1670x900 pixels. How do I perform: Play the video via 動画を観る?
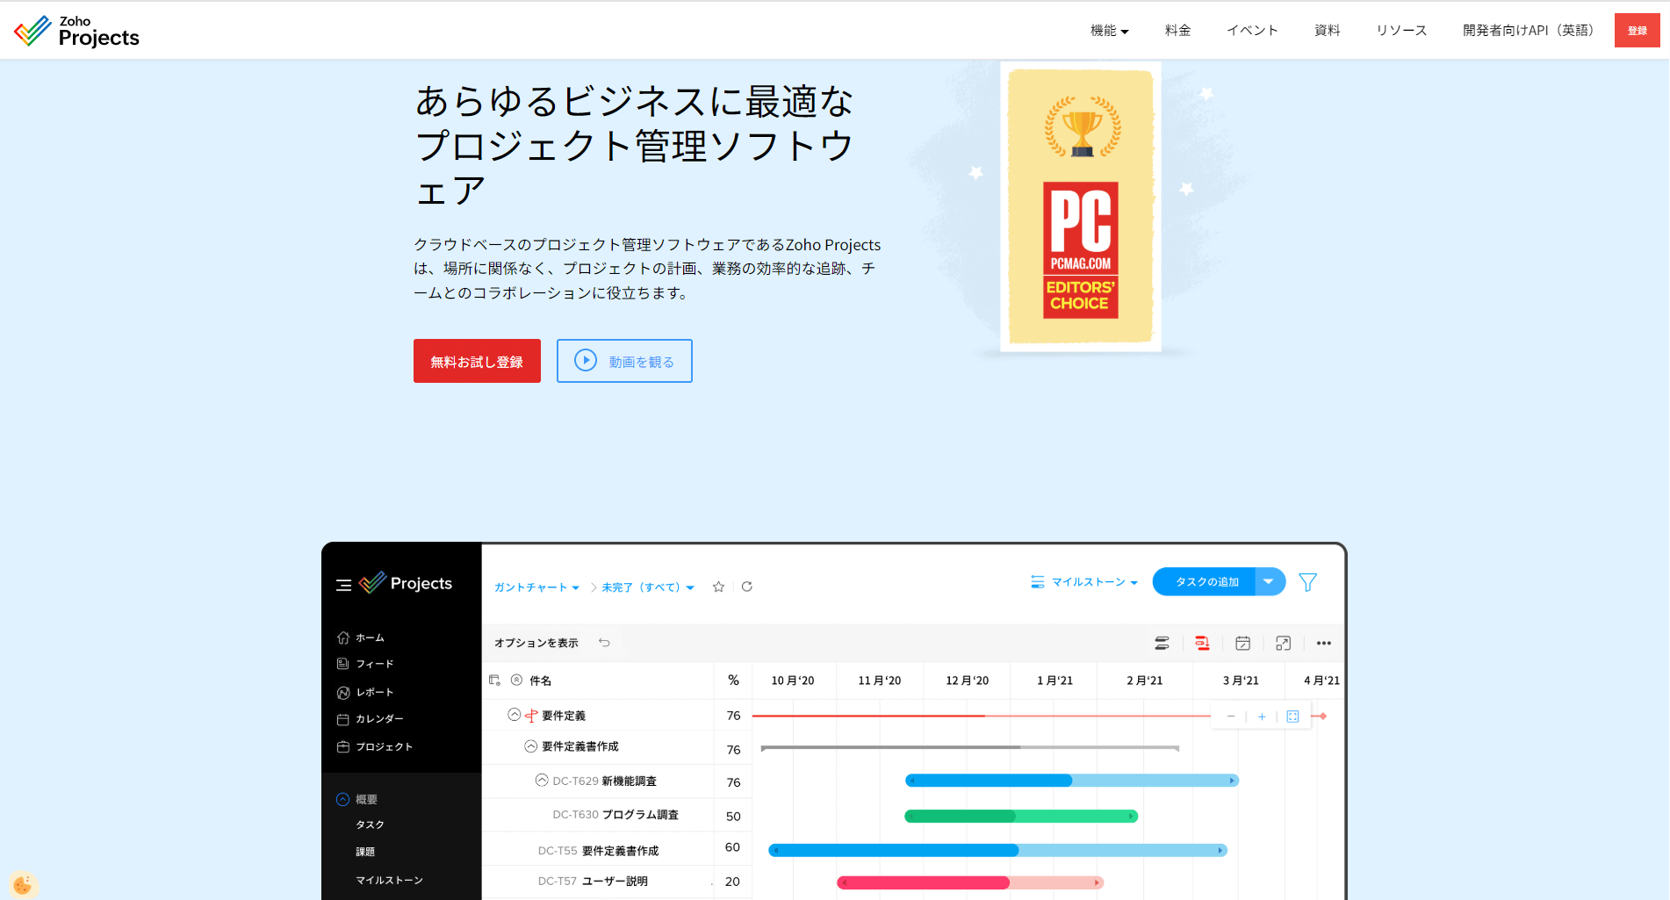click(624, 361)
